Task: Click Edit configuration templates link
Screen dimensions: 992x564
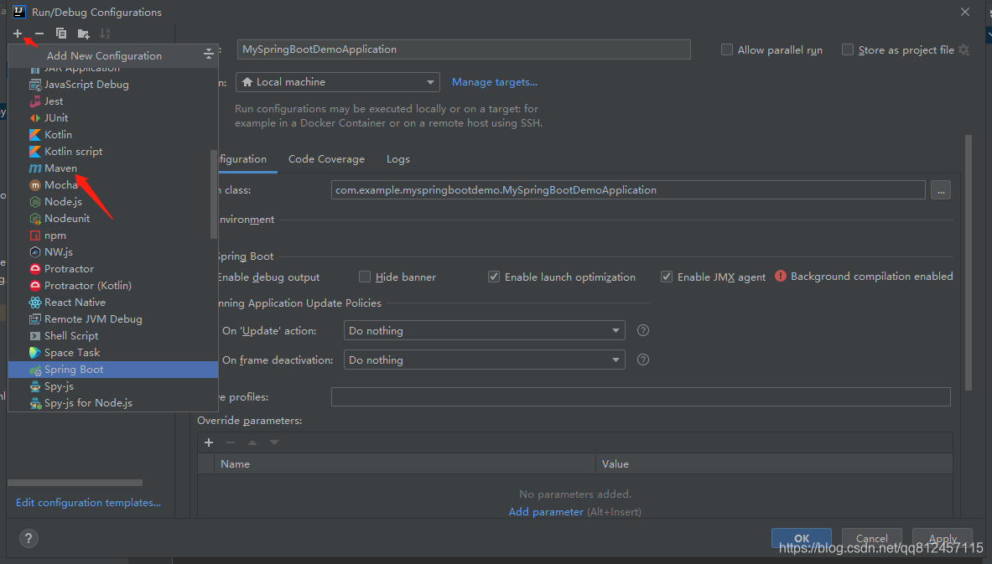Action: pos(88,503)
